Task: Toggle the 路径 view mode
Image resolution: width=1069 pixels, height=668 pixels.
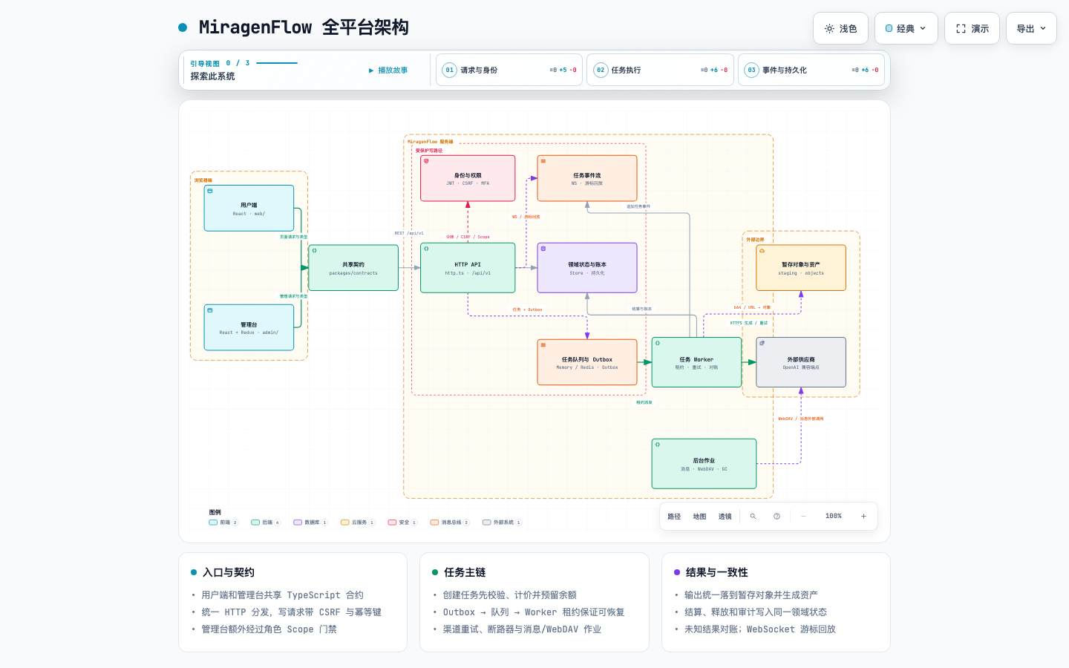Action: click(674, 517)
